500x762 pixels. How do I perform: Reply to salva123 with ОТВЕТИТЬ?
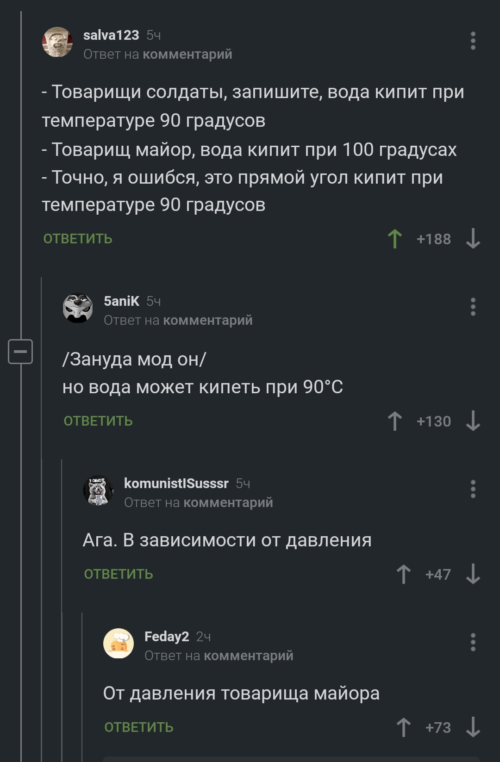[78, 239]
